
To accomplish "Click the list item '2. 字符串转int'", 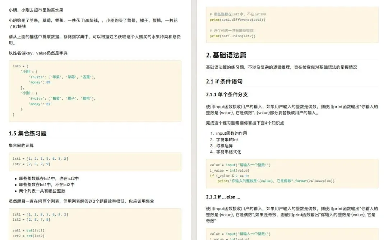I will (224, 140).
